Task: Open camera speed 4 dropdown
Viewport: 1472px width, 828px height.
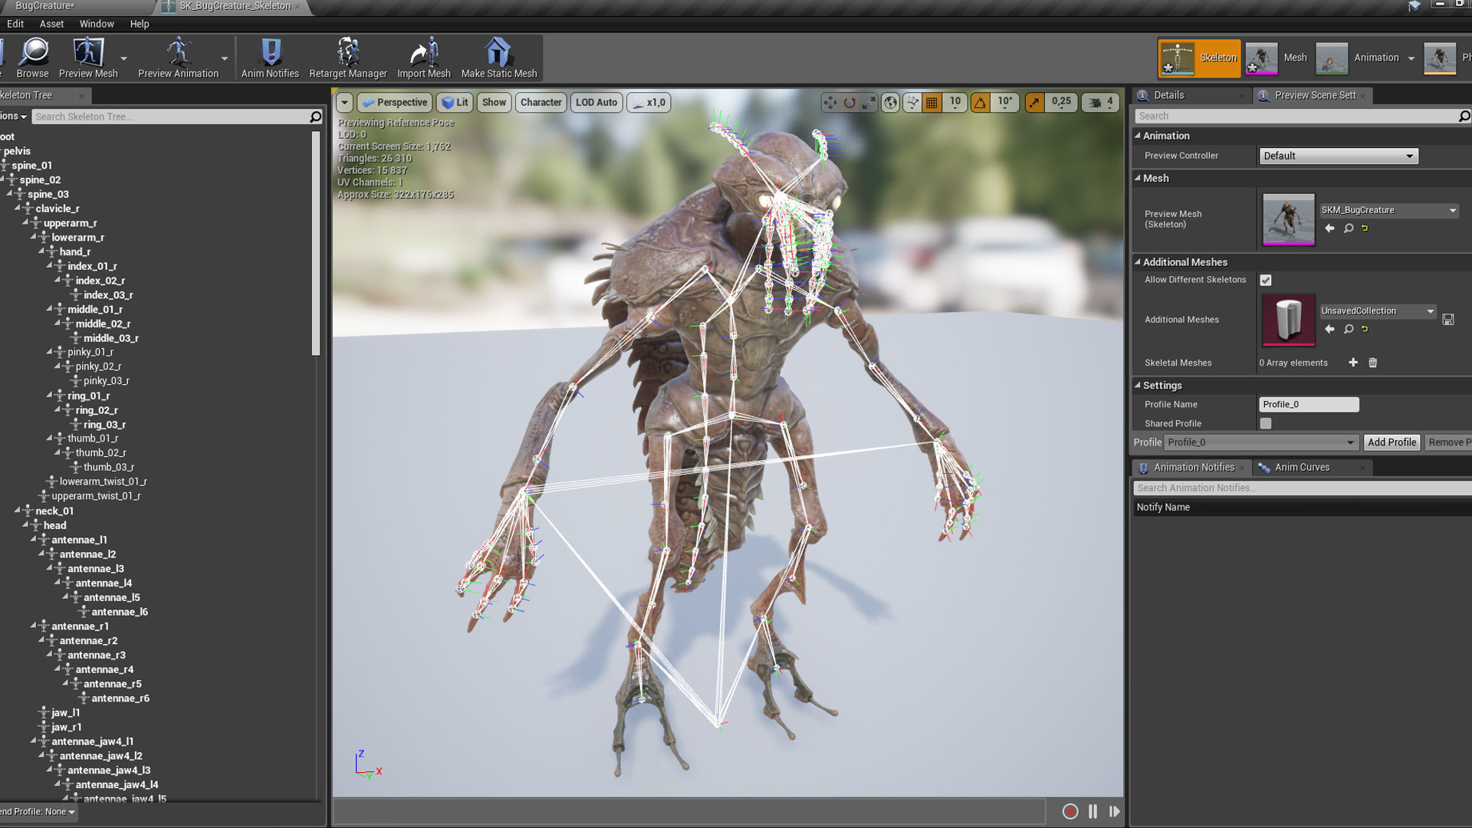Action: click(x=1101, y=103)
